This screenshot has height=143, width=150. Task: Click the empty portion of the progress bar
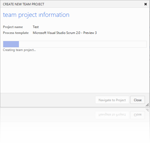(83, 44)
